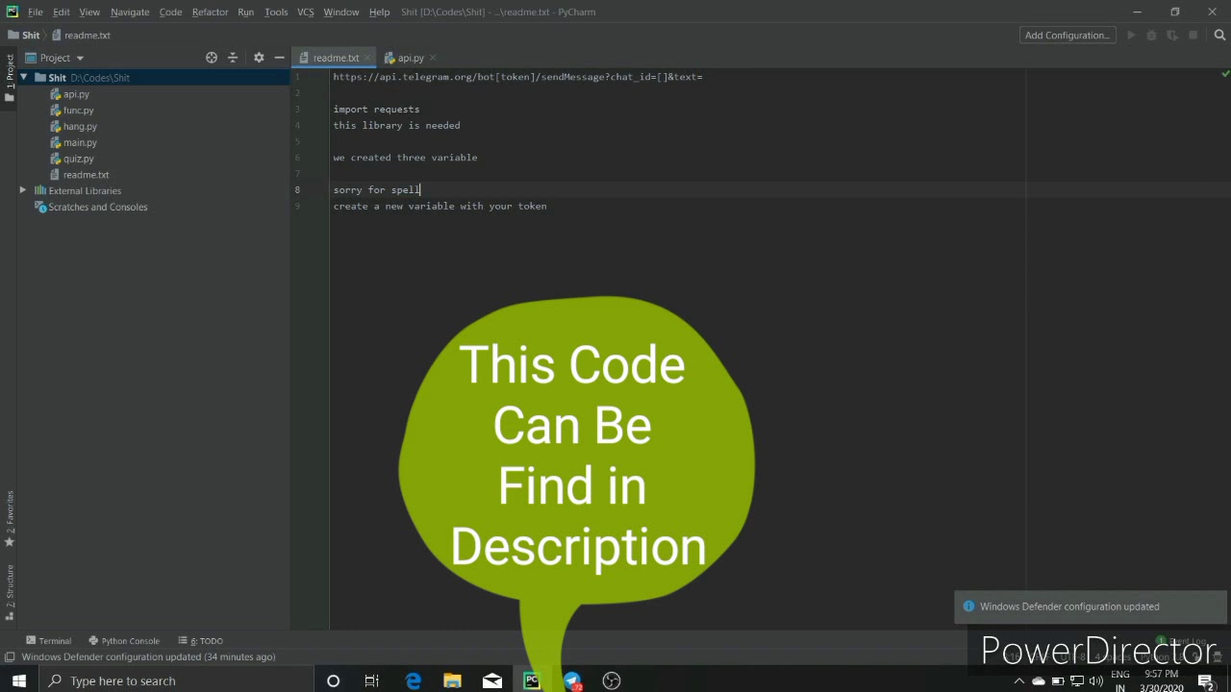Click the ENG language indicator

tap(1119, 675)
